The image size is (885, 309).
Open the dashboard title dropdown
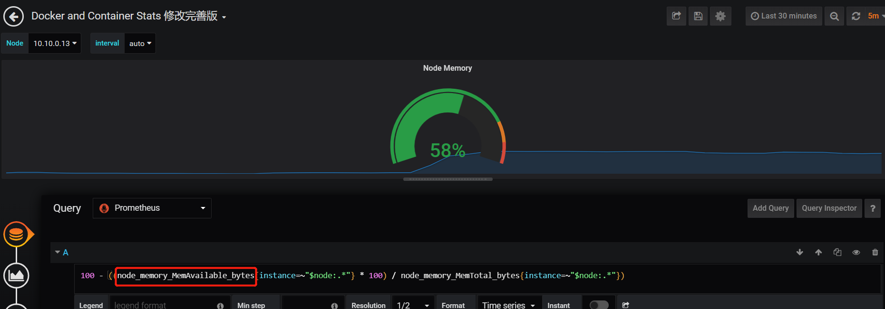(128, 16)
